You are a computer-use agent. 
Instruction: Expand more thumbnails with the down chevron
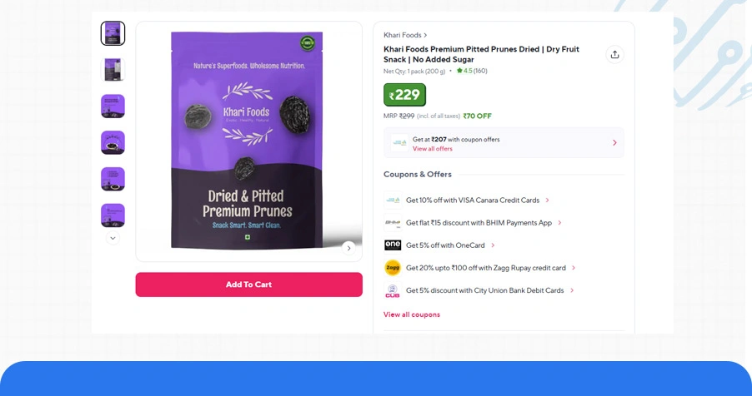click(x=113, y=238)
